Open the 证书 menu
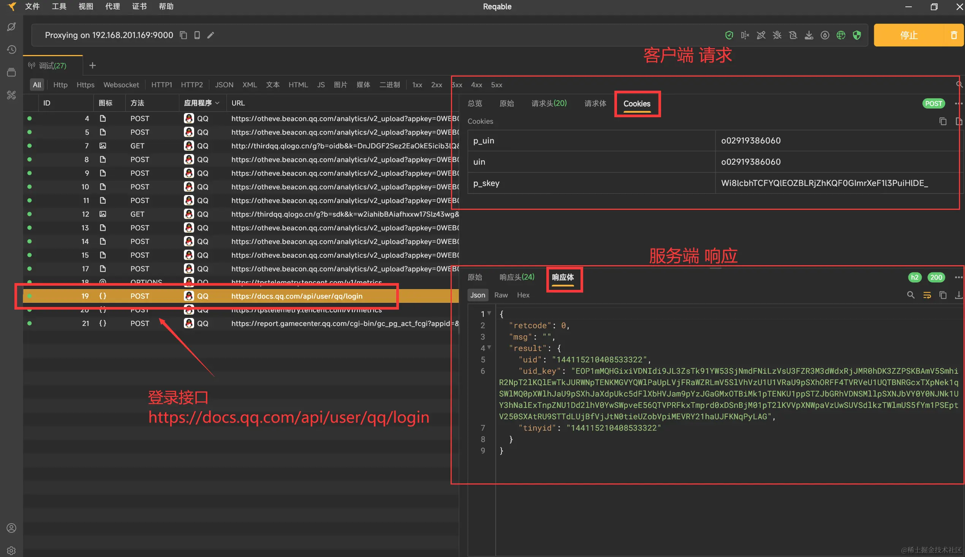 (139, 6)
